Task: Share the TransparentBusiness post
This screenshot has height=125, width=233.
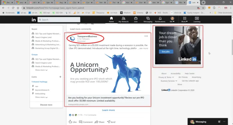Action: tap(100, 122)
